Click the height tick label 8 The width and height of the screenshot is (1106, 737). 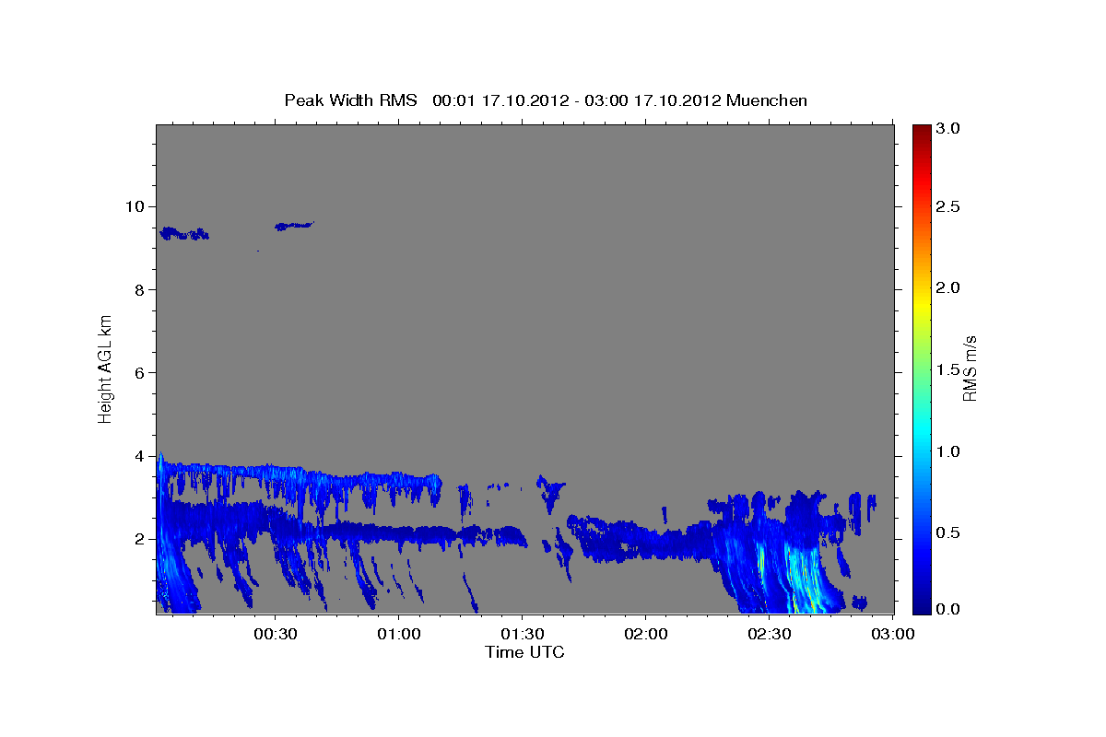(140, 289)
